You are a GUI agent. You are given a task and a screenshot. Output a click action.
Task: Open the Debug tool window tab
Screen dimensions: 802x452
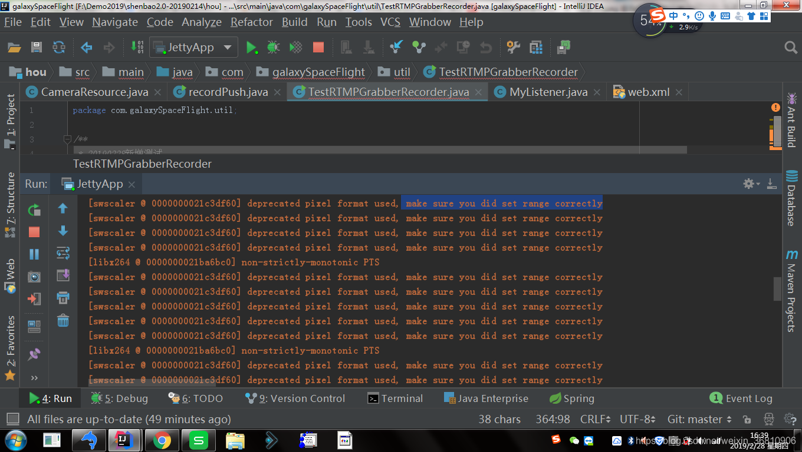[x=120, y=398]
